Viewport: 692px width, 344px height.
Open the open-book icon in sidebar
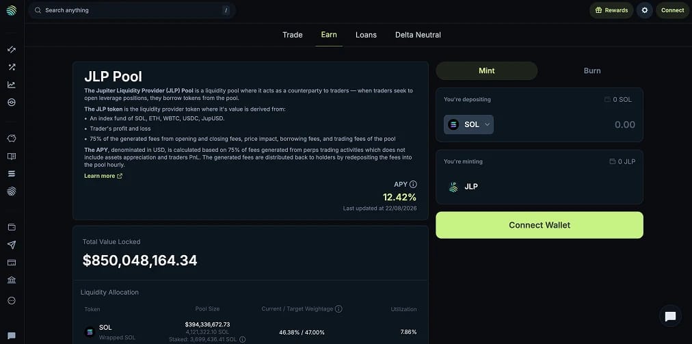point(12,156)
